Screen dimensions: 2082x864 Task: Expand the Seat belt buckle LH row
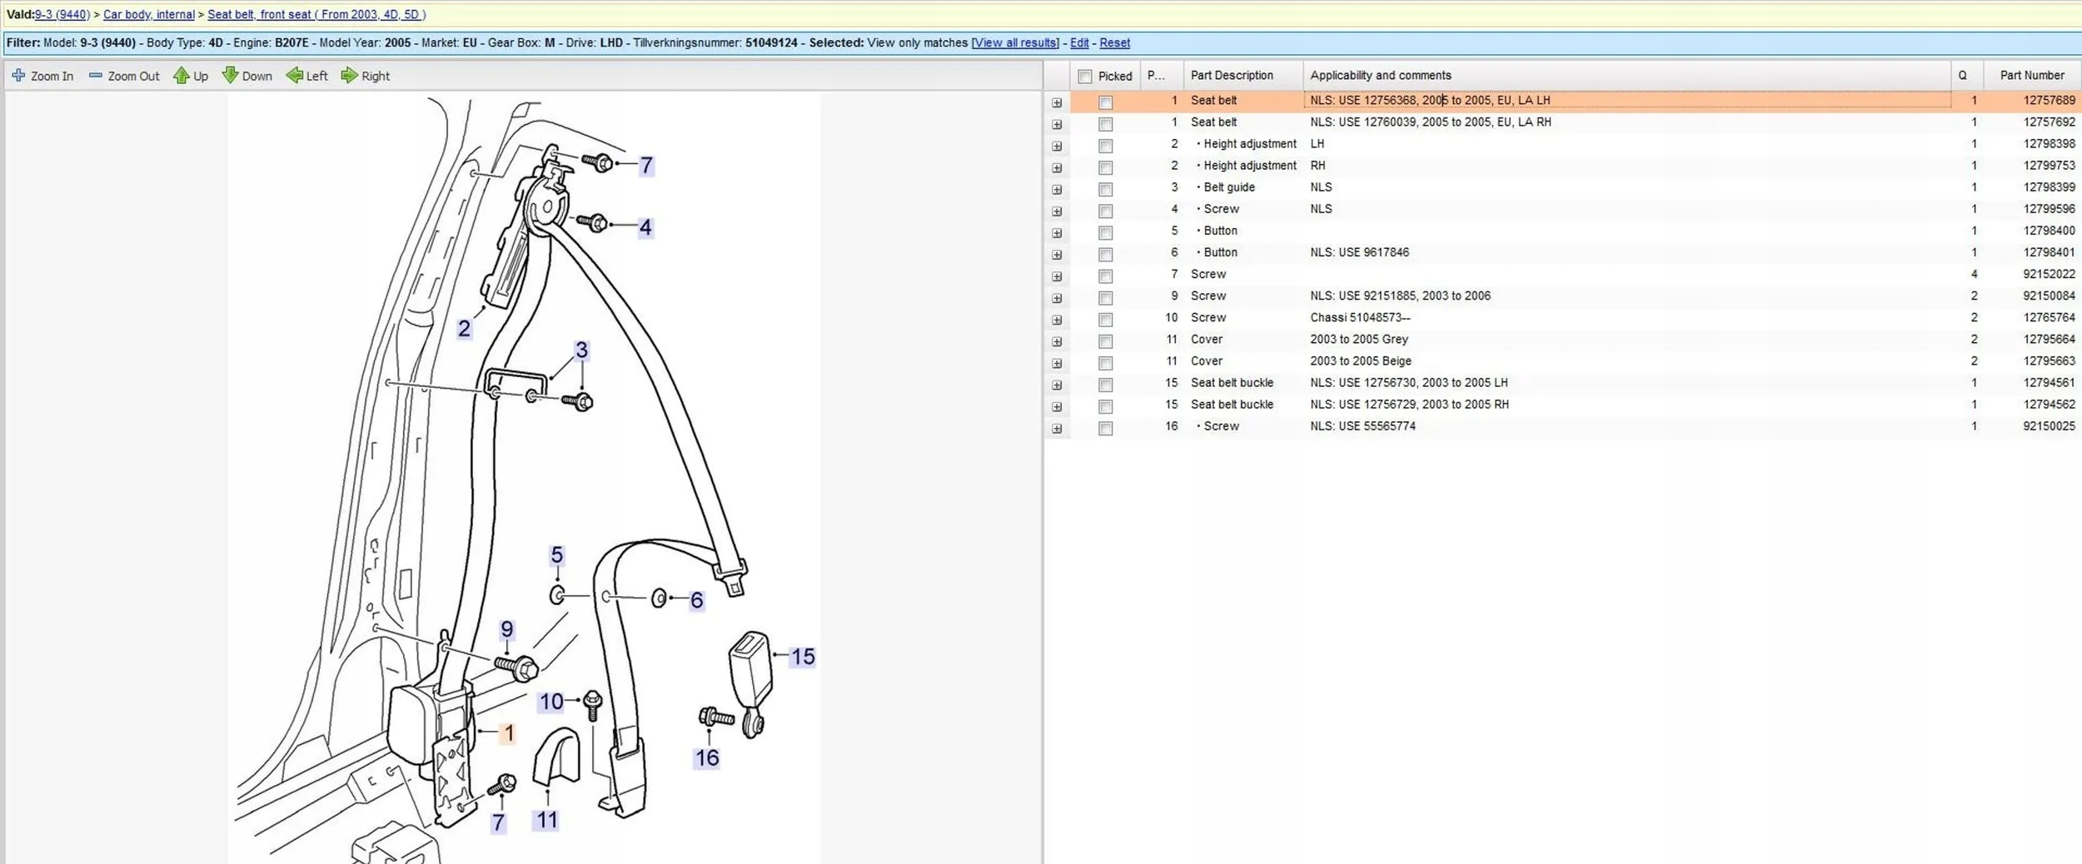click(1057, 385)
